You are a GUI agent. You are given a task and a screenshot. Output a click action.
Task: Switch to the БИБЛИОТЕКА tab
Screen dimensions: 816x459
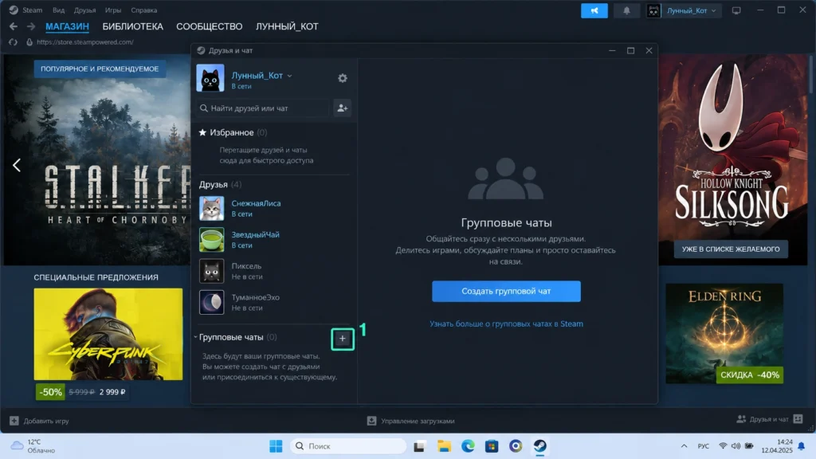[x=133, y=26]
